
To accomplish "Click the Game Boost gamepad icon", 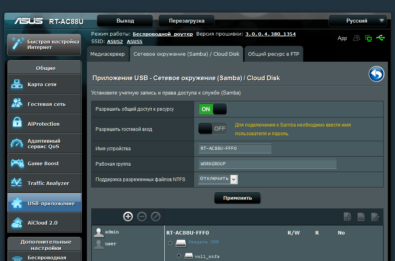I will (17, 163).
